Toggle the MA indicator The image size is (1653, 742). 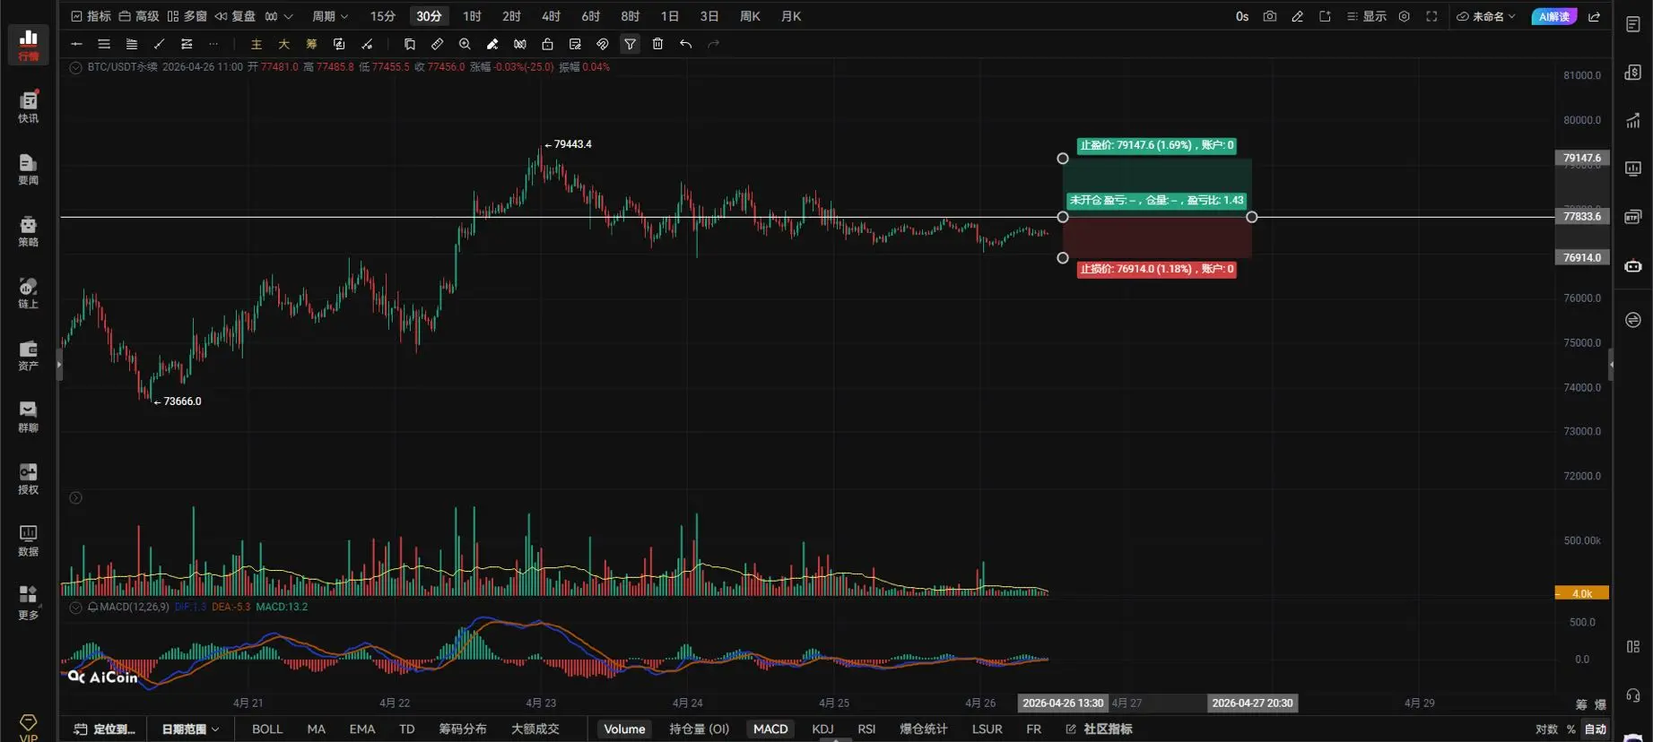pyautogui.click(x=316, y=729)
